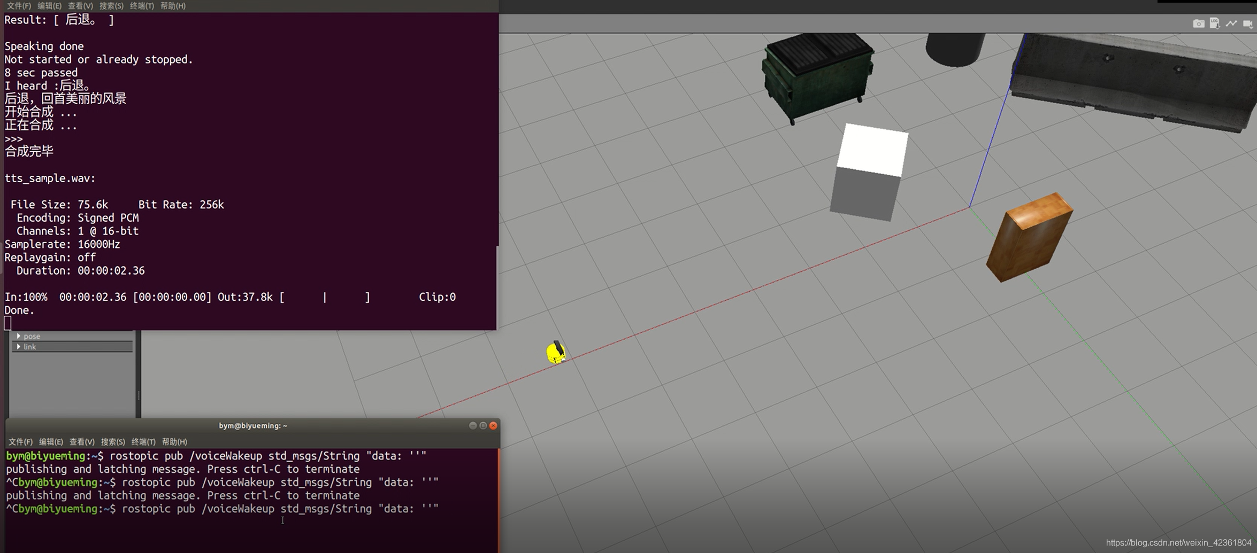Click 'Bit Rate: 256k' text
The image size is (1257, 553).
click(181, 205)
